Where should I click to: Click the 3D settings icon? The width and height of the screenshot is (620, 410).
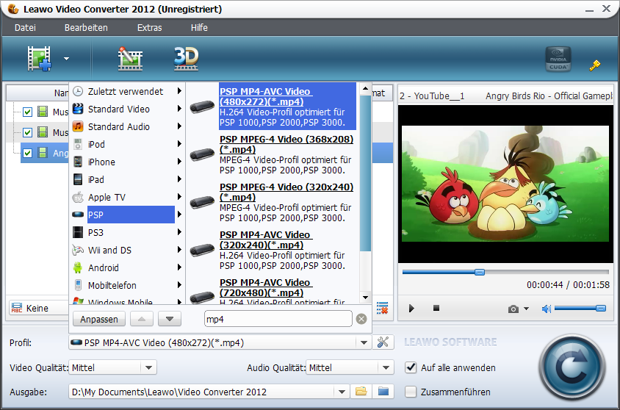[x=187, y=59]
